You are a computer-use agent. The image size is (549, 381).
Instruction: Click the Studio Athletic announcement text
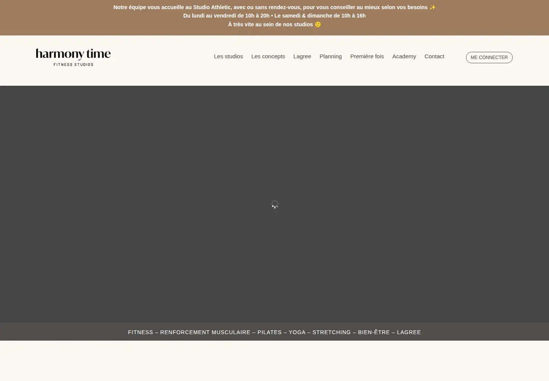tap(274, 7)
